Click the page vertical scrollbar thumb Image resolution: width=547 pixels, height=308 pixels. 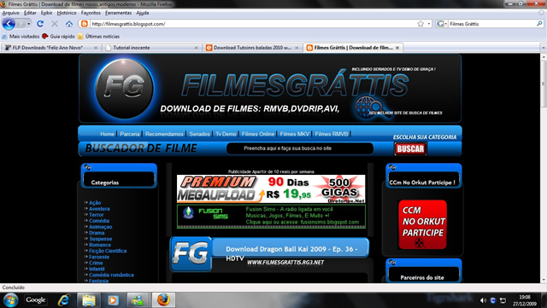(x=544, y=84)
